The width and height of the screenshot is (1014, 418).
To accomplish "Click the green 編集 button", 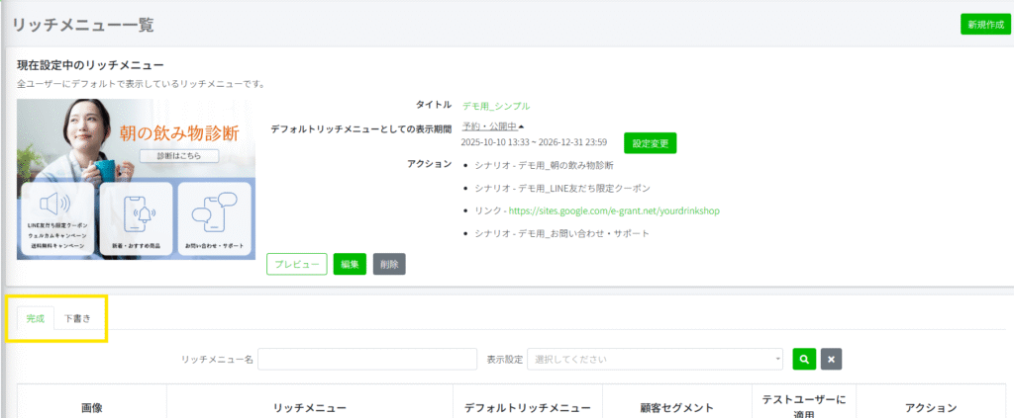I will tap(350, 264).
